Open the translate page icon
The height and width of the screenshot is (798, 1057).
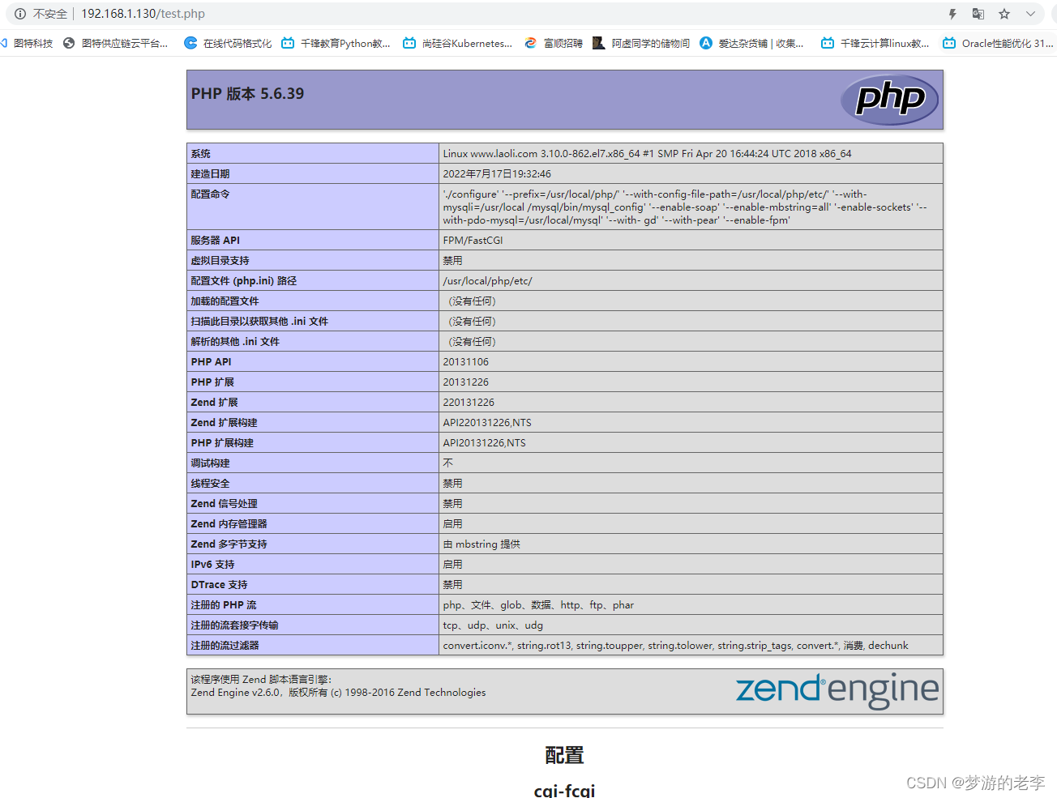tap(978, 14)
